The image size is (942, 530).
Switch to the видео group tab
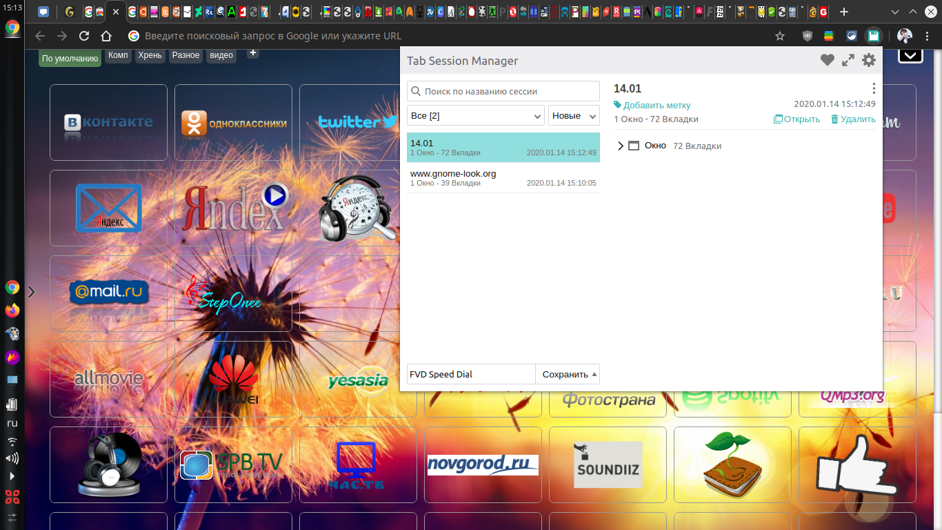(221, 55)
